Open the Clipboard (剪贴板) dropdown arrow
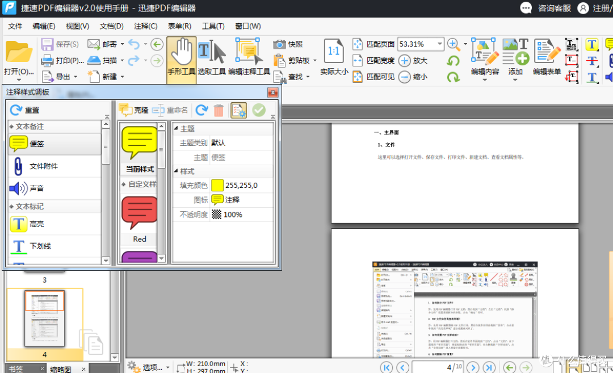The width and height of the screenshot is (613, 373). pos(314,61)
